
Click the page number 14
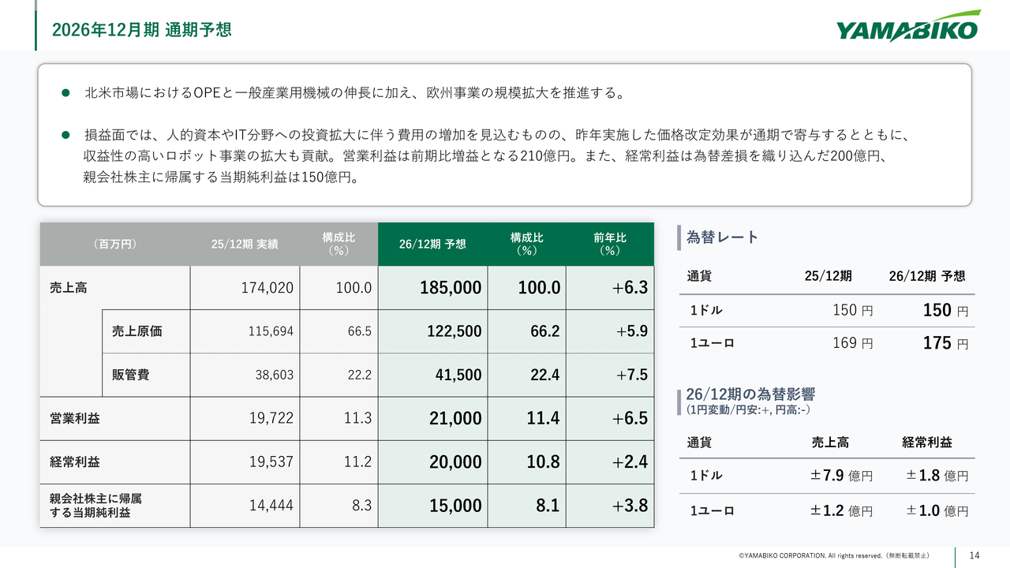(974, 555)
